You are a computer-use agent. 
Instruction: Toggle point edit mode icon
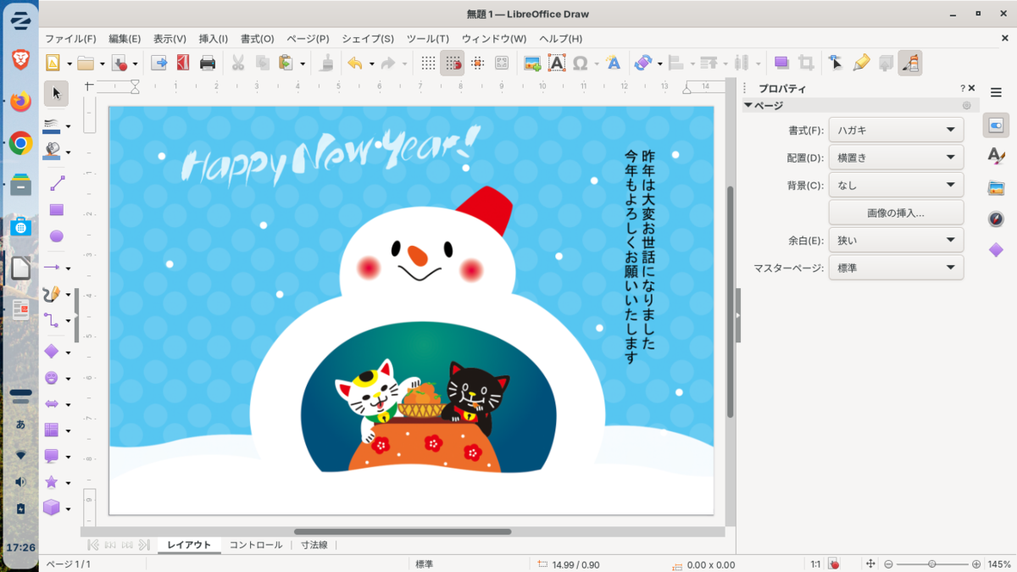point(836,63)
